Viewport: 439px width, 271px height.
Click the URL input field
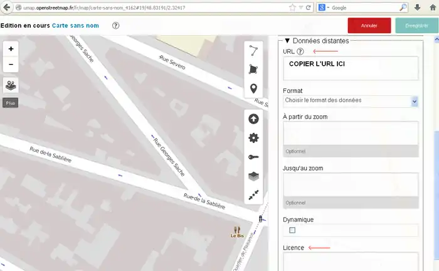(351, 68)
